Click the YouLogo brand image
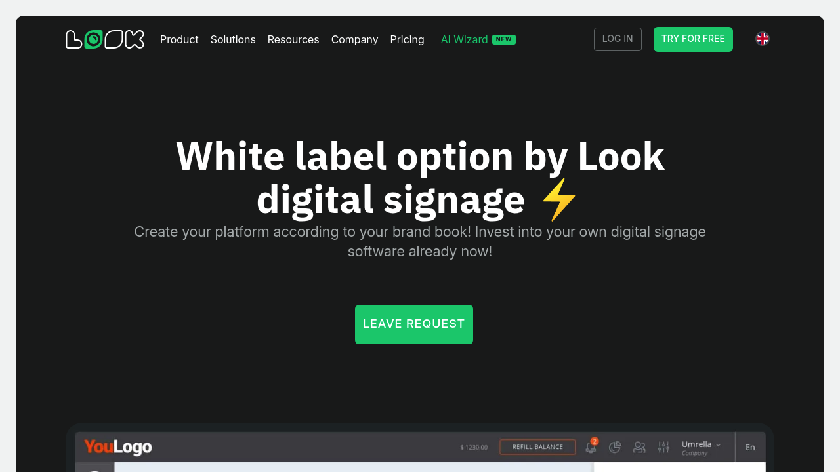 (x=118, y=447)
